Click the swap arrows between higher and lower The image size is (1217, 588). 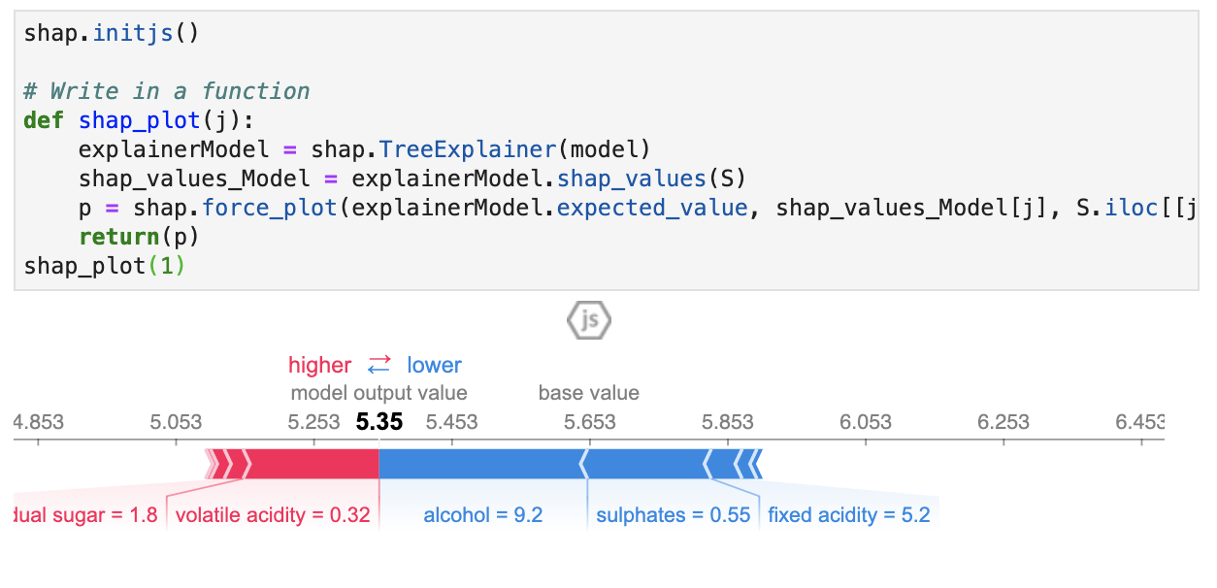(x=378, y=365)
